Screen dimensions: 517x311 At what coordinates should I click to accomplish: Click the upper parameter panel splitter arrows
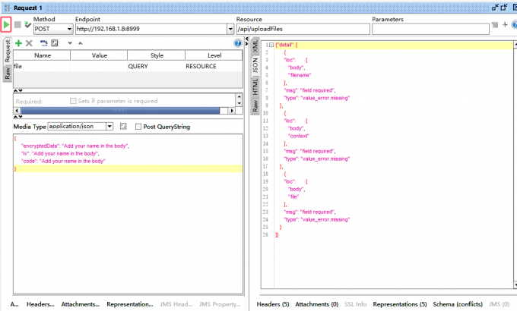pos(17,90)
